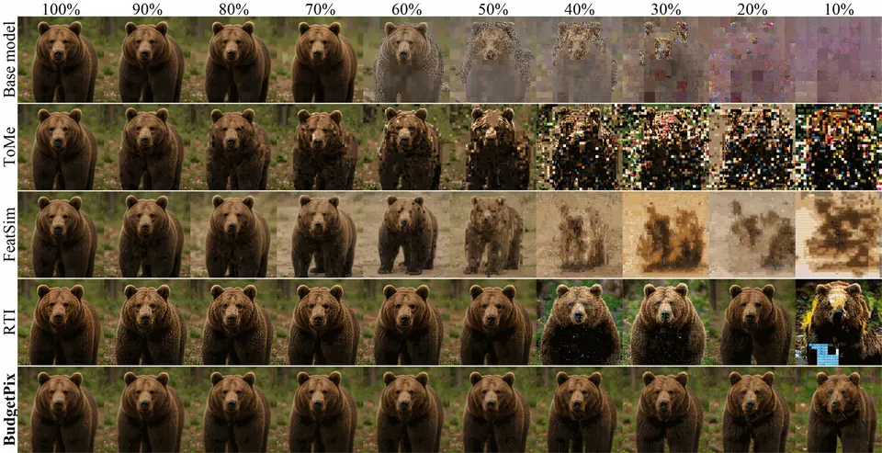
Task: Select the BudgetPix bear image at 10%
Action: click(x=839, y=410)
